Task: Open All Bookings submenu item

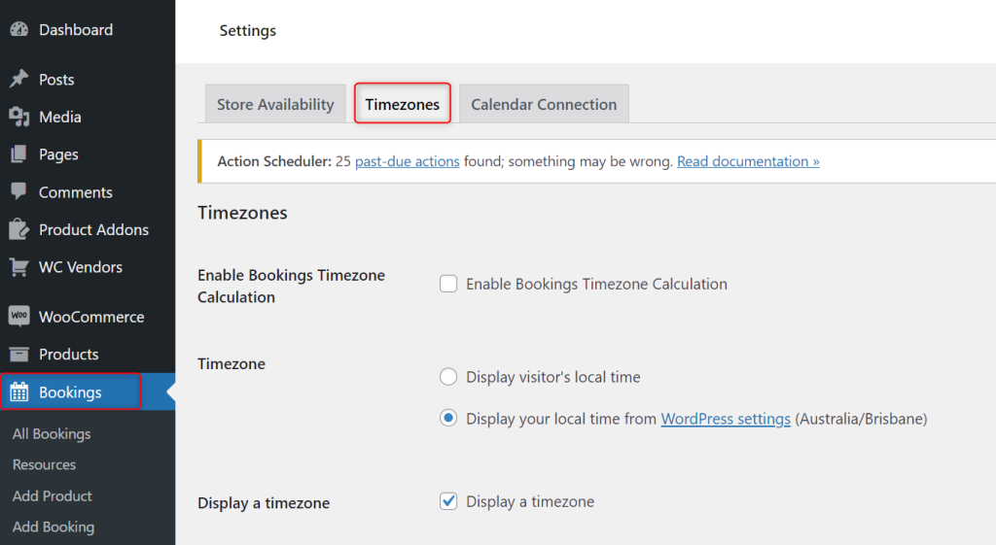Action: (52, 434)
